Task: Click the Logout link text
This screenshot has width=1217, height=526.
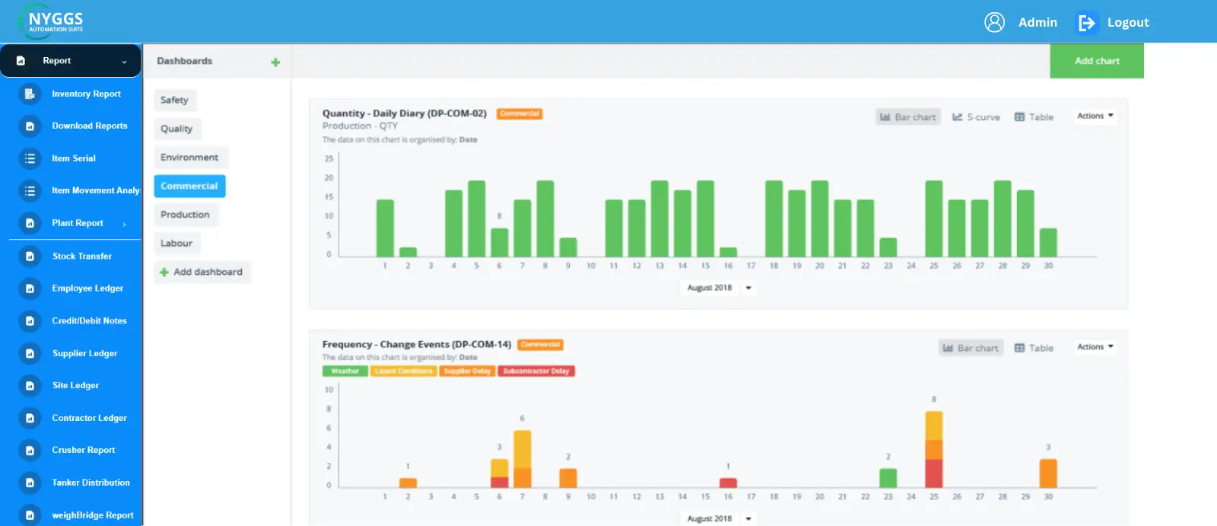Action: pos(1128,23)
